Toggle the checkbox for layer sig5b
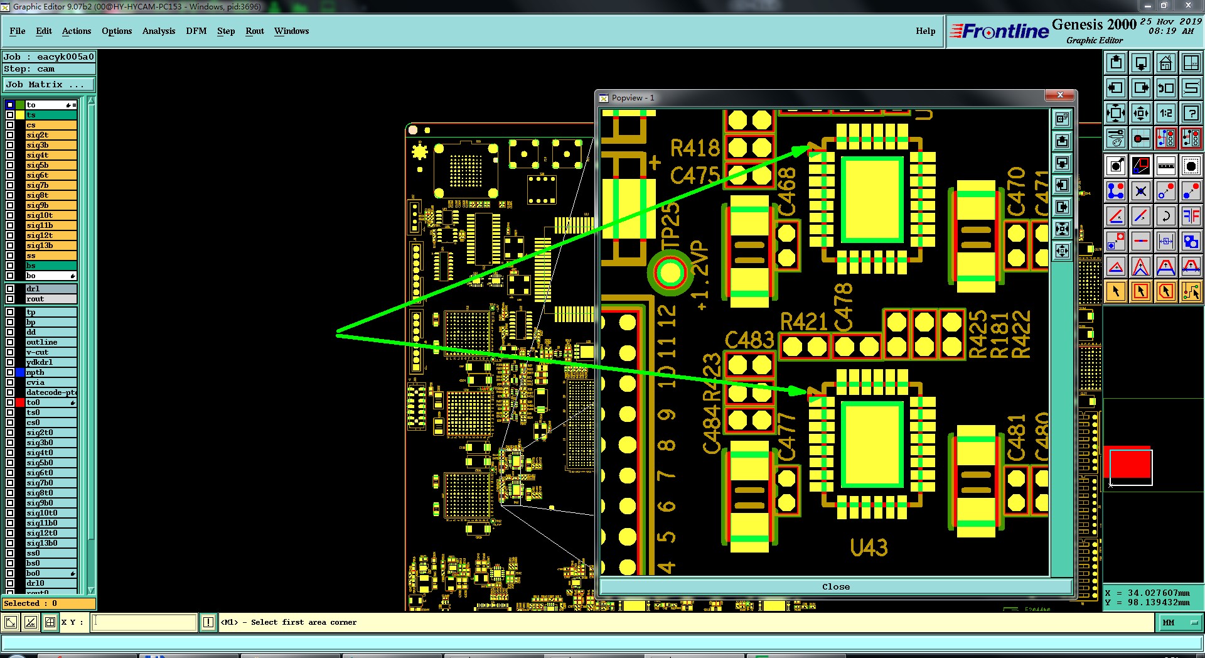The height and width of the screenshot is (658, 1205). [x=10, y=165]
